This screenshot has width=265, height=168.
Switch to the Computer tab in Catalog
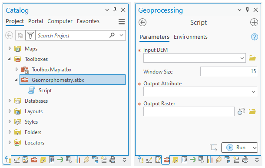pos(60,21)
